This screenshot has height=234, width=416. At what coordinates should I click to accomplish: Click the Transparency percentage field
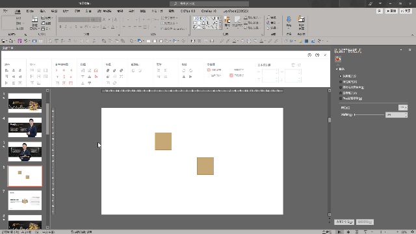pos(396,114)
